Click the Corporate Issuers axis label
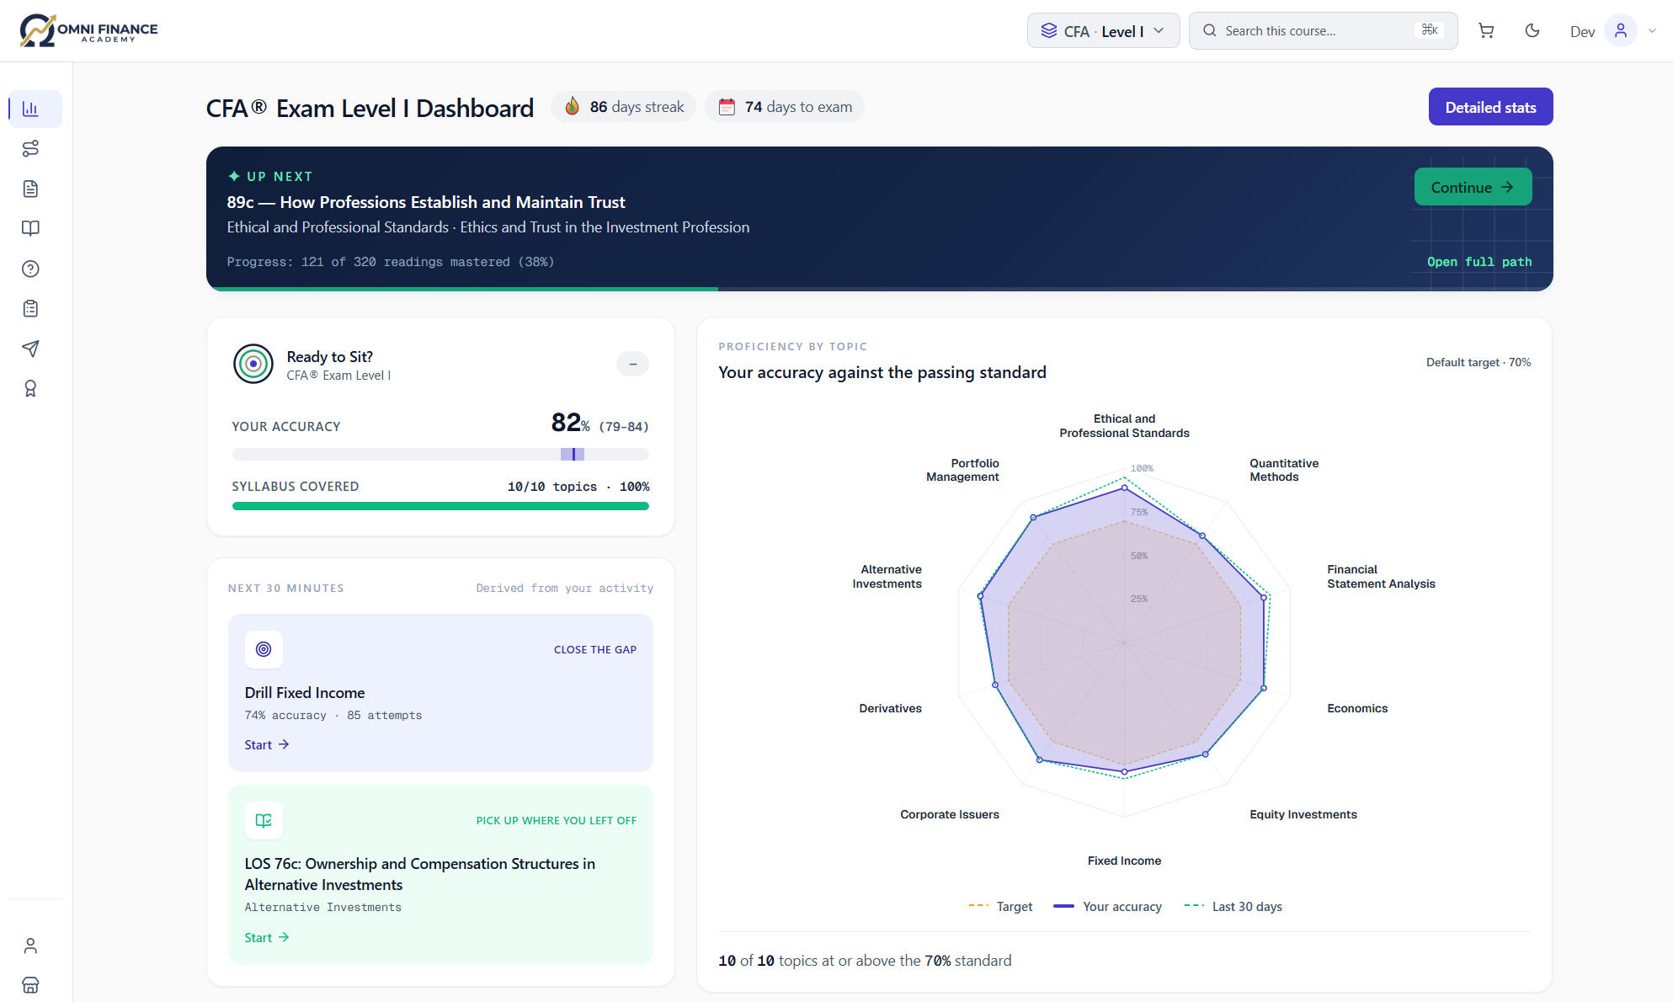Viewport: 1673px width, 1002px height. click(949, 814)
